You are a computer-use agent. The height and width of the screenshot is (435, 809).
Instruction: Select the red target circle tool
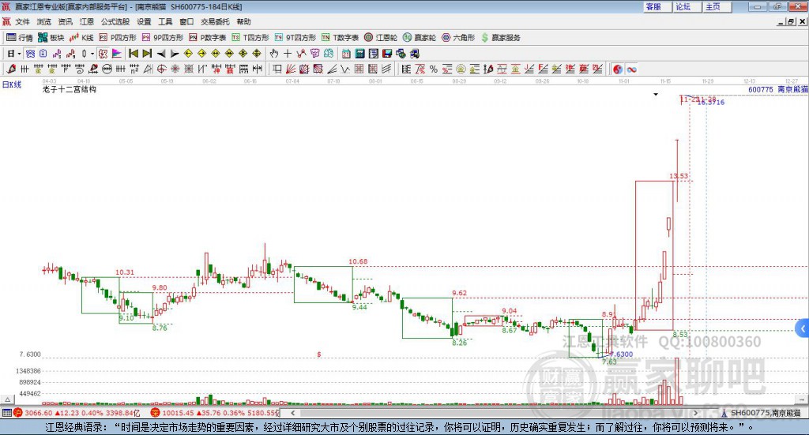coord(161,69)
